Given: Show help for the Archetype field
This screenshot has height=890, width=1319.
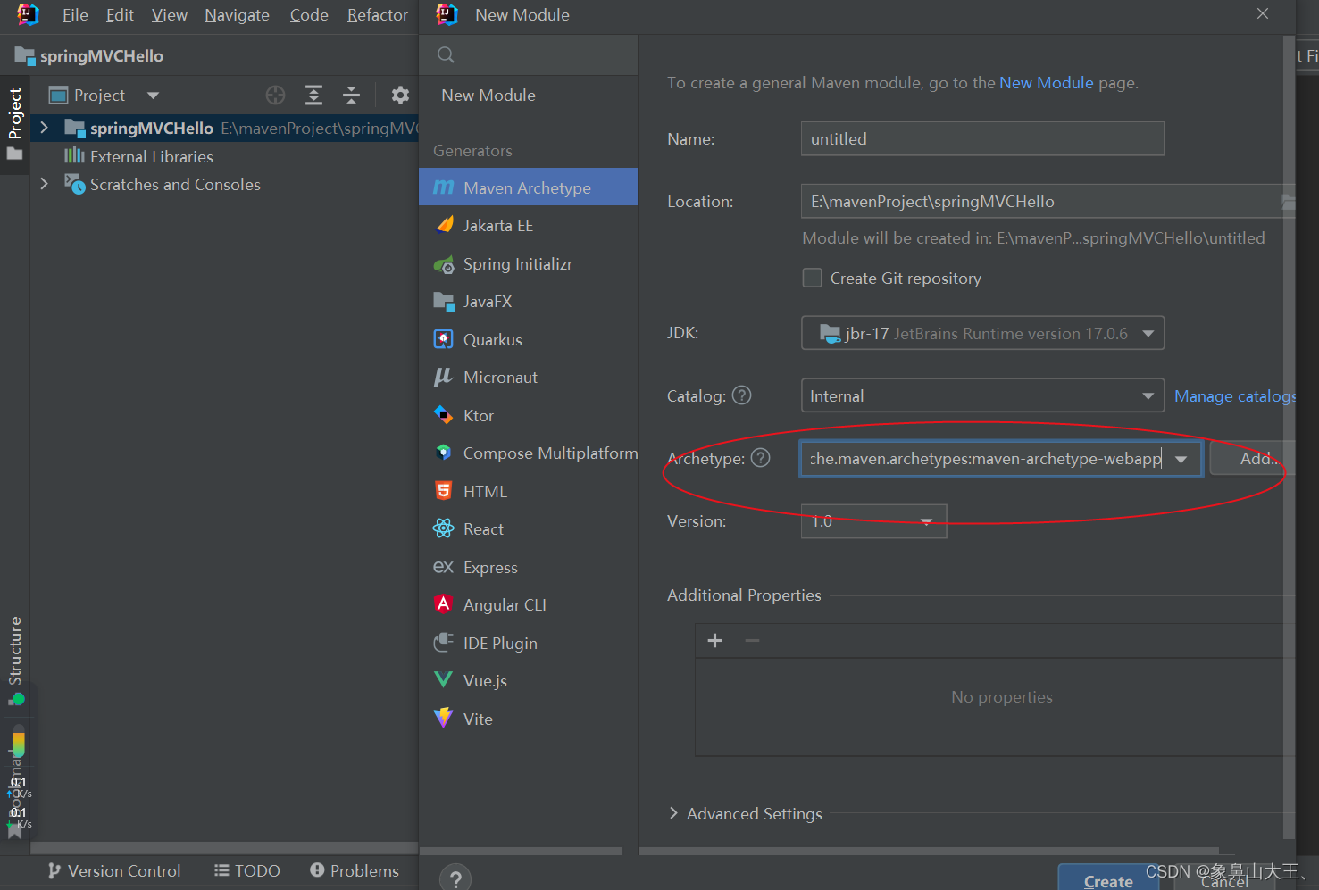Looking at the screenshot, I should click(760, 458).
